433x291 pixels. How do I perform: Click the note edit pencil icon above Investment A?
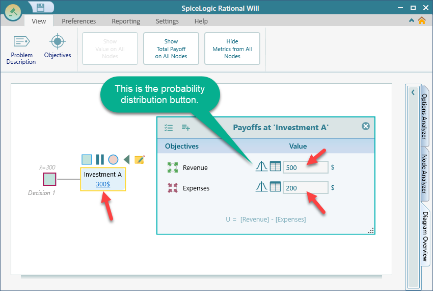tap(139, 160)
